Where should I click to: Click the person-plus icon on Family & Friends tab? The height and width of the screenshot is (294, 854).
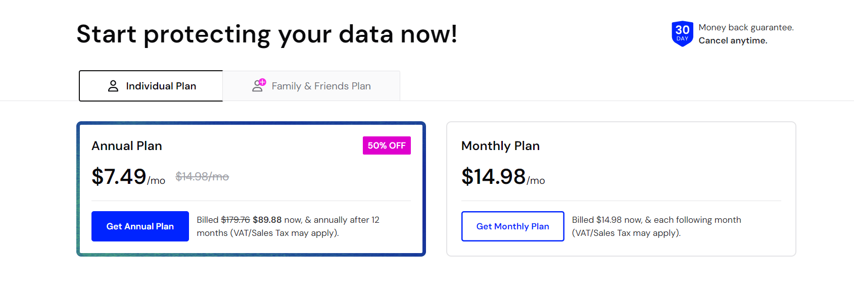(259, 85)
